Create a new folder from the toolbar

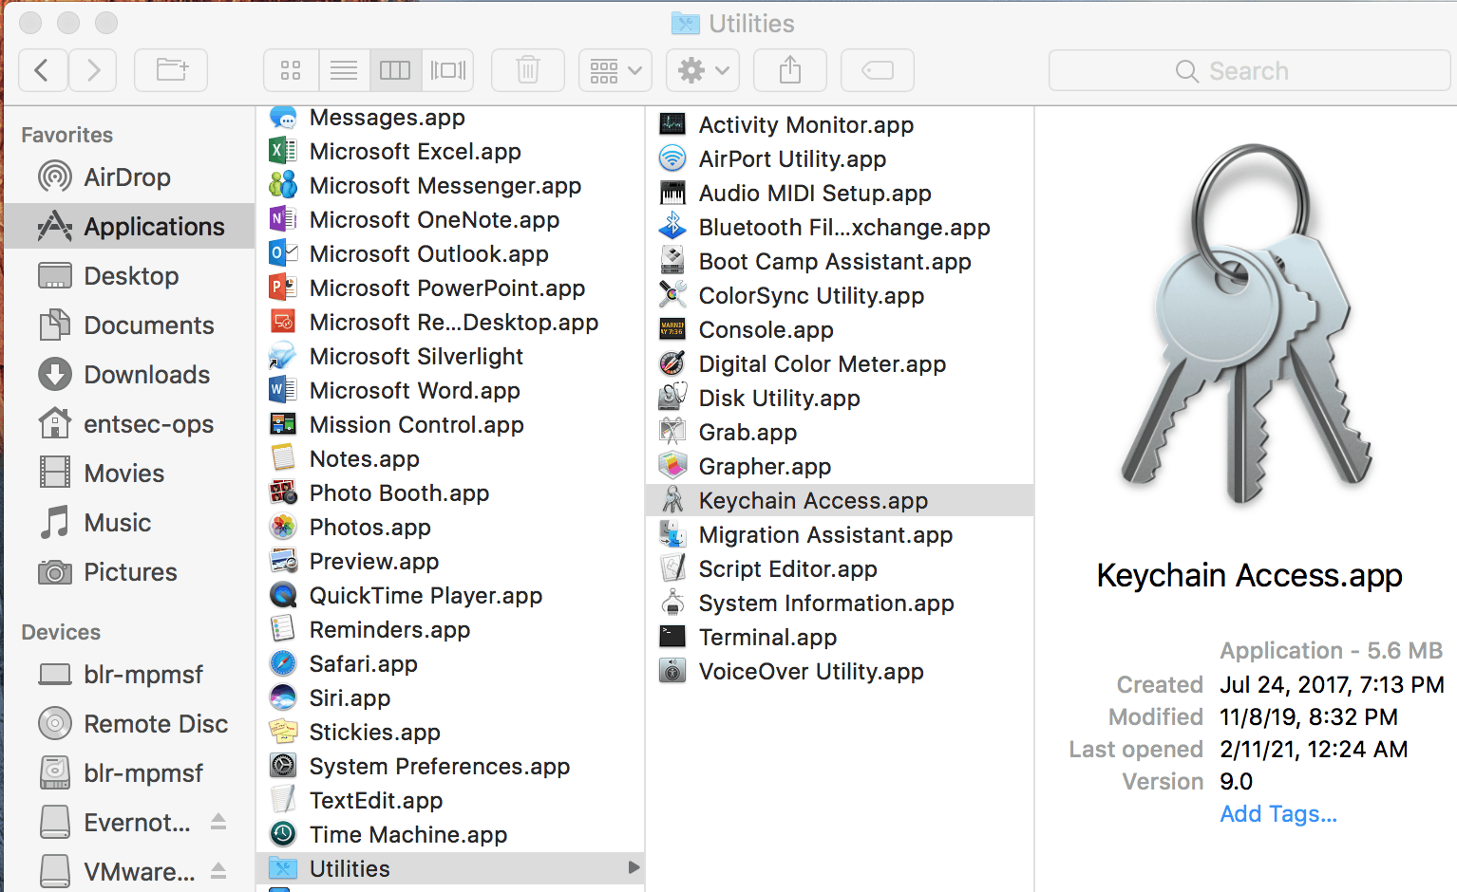click(171, 70)
